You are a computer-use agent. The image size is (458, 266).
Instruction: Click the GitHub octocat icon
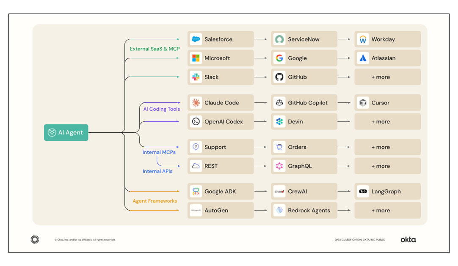click(279, 77)
